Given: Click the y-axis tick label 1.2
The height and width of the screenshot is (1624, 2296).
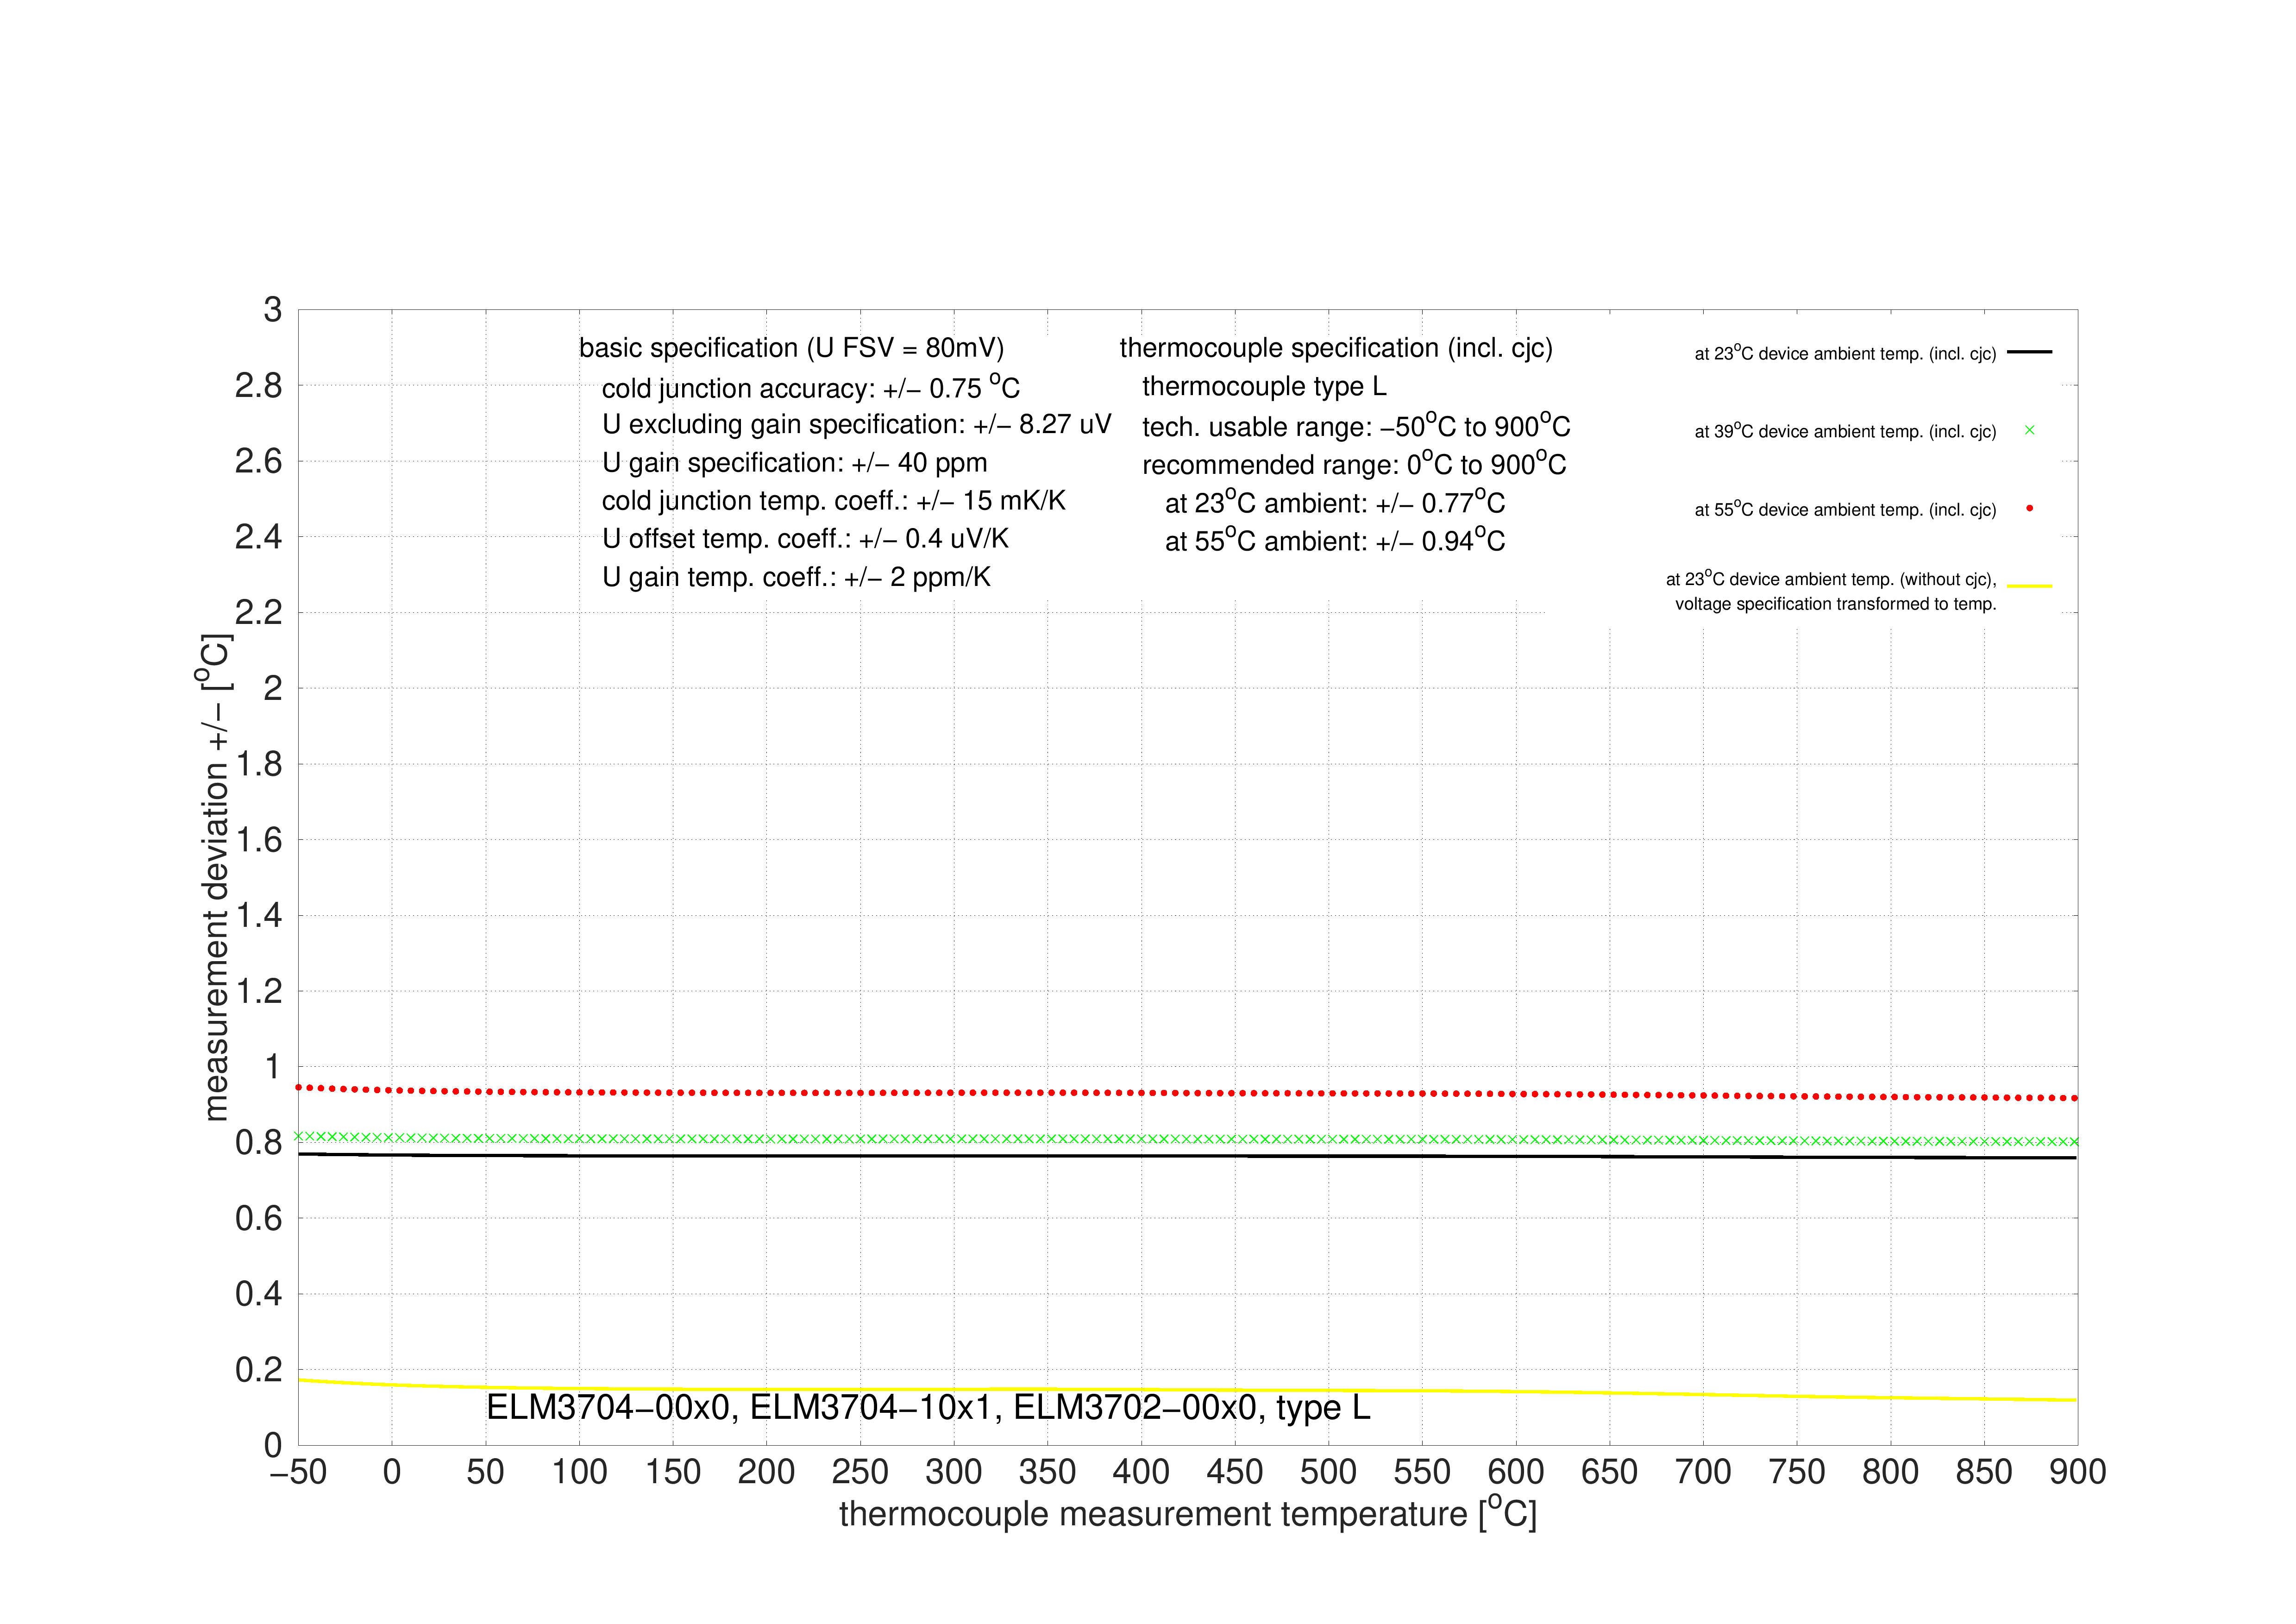Looking at the screenshot, I should (258, 991).
